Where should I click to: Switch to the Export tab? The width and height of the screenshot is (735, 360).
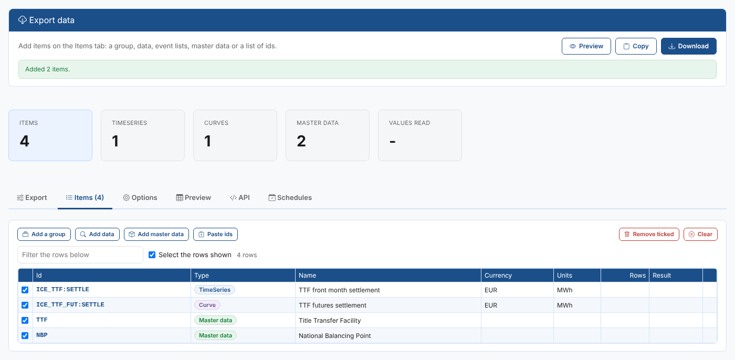[32, 198]
